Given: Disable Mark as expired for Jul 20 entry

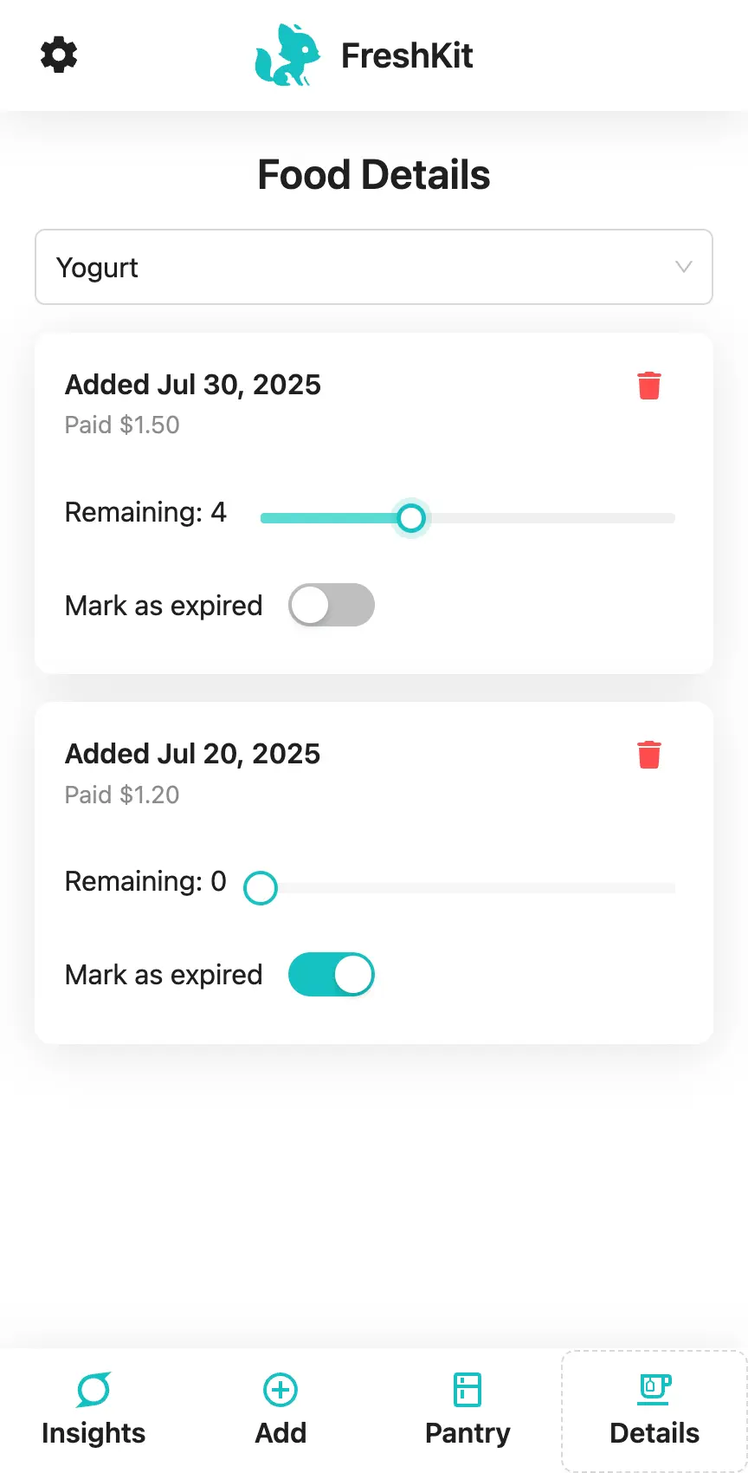Looking at the screenshot, I should tap(332, 974).
